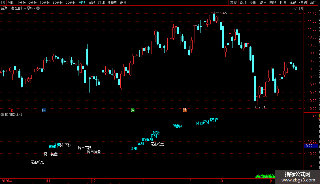Expand the 更多 periods menu

tap(125, 3)
